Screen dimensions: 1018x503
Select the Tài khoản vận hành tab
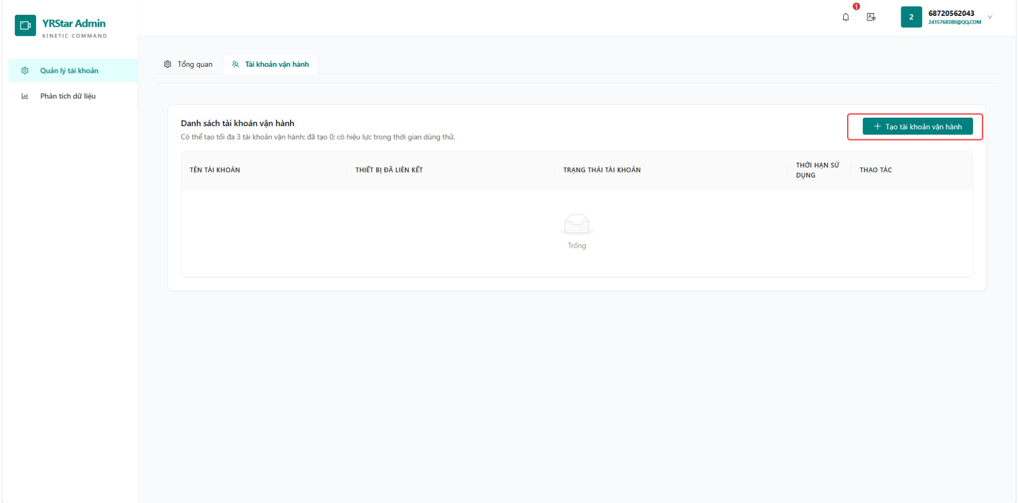pyautogui.click(x=270, y=64)
